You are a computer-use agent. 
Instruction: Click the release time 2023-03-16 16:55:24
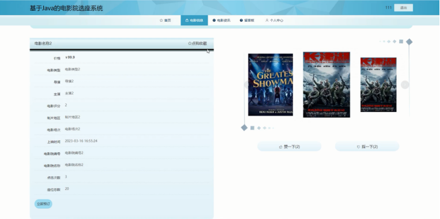pos(81,141)
